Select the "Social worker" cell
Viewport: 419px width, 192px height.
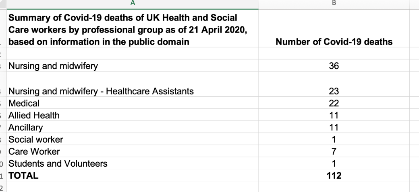click(36, 139)
